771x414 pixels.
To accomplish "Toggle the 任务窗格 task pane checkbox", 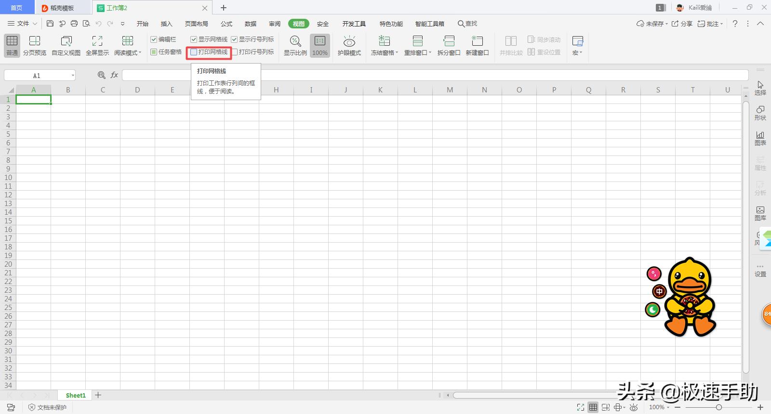I will coord(154,52).
